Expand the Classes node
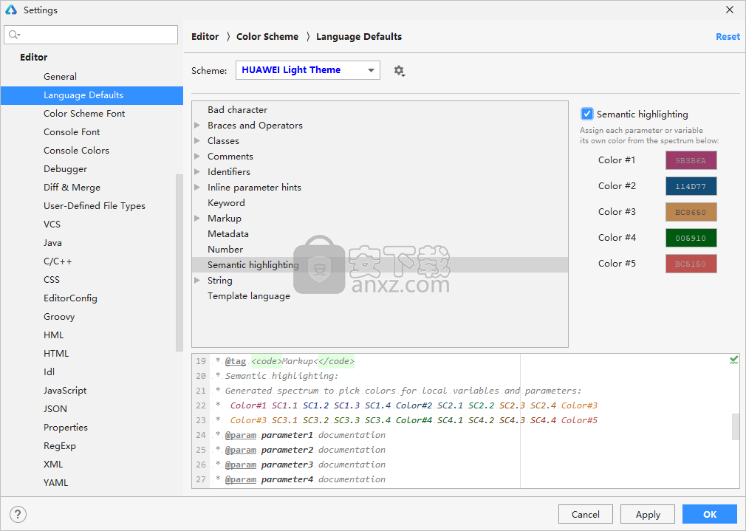 197,141
